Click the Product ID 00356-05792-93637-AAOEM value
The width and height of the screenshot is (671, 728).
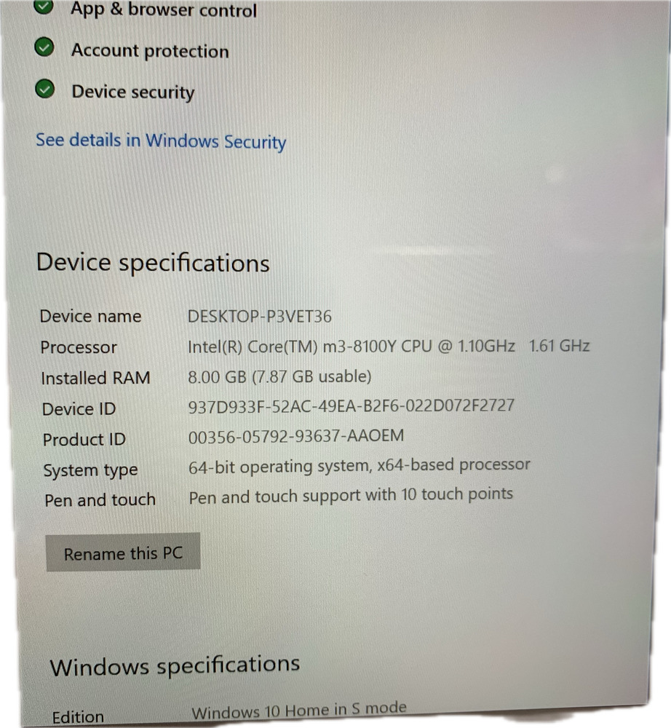[296, 436]
